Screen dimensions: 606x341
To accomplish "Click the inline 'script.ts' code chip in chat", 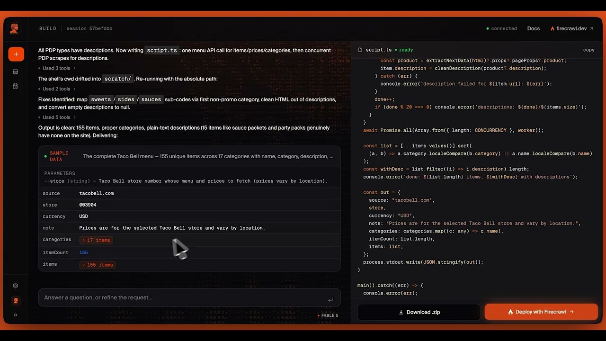I will [x=162, y=50].
